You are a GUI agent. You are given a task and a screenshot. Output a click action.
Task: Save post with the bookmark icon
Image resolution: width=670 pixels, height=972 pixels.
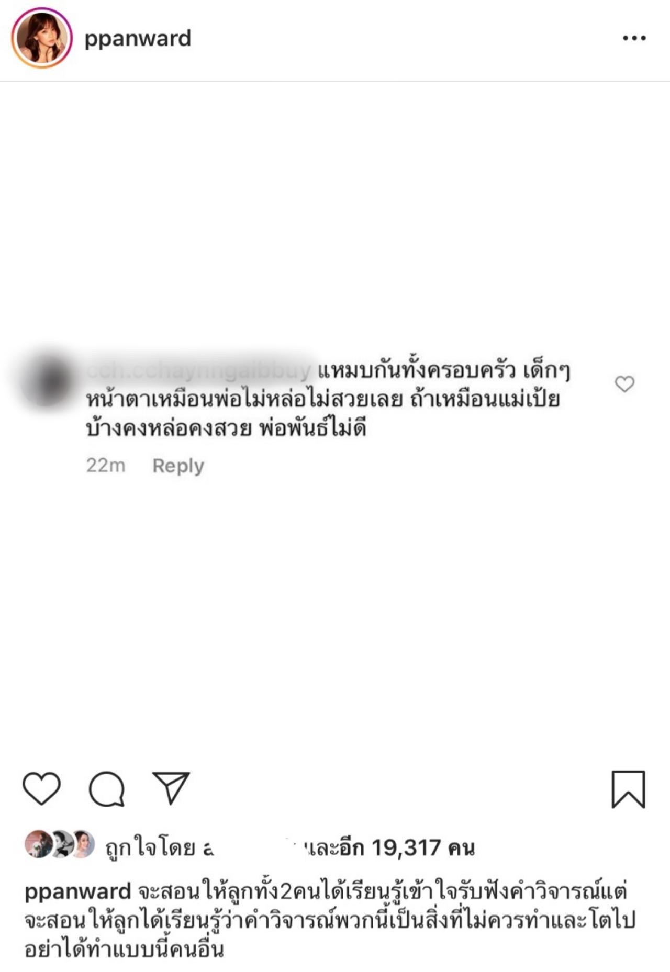click(x=628, y=789)
